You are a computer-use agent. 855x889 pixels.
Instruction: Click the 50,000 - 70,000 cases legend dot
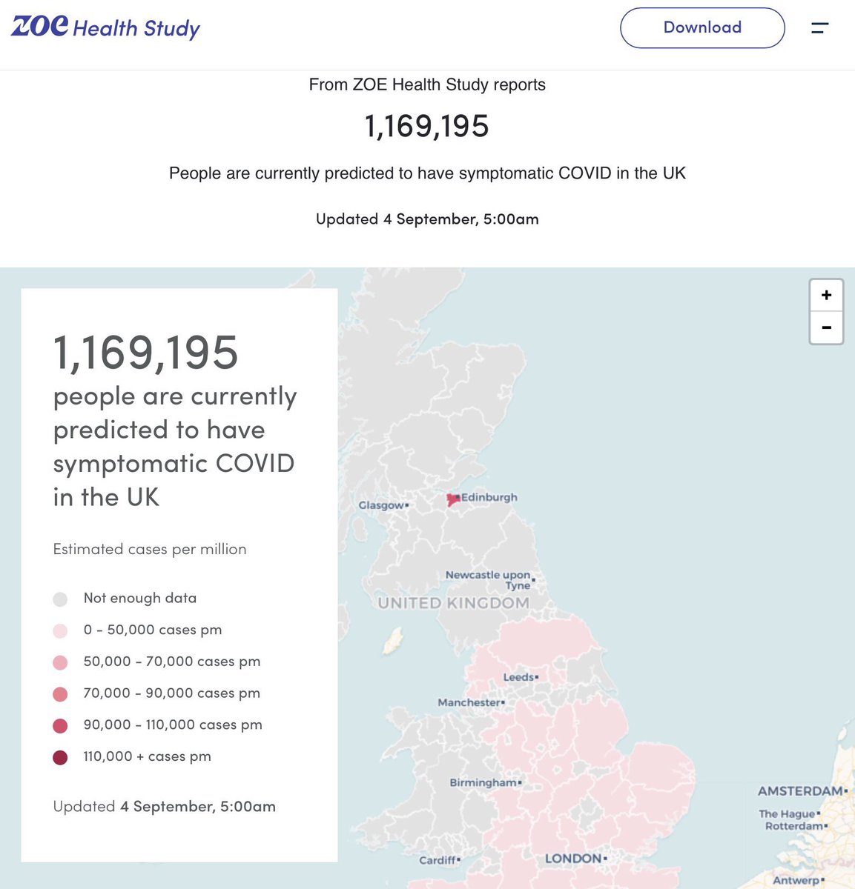[61, 662]
